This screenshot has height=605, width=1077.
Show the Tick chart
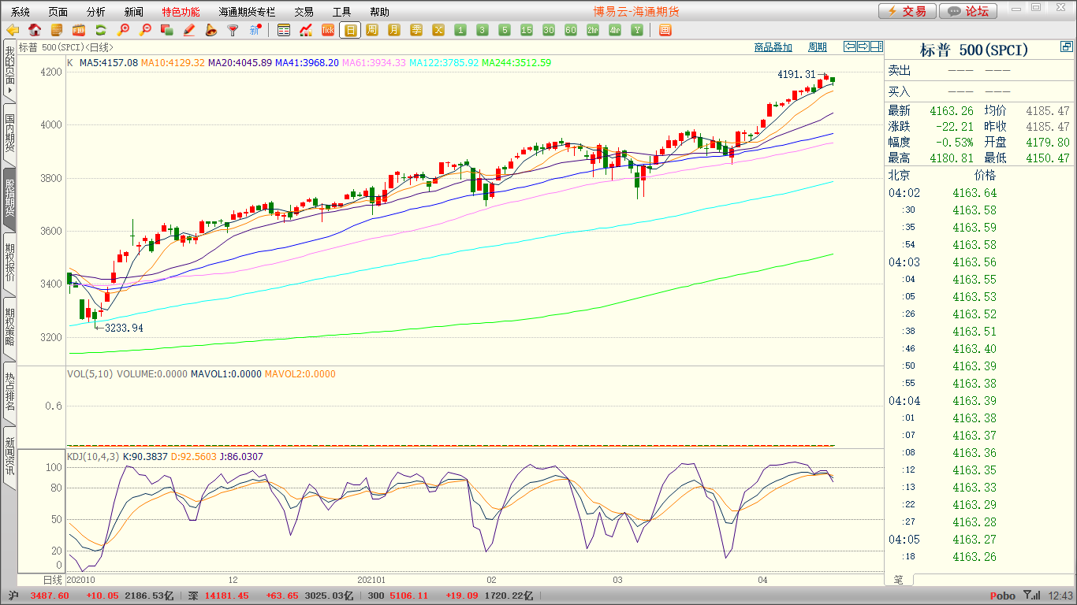click(328, 30)
